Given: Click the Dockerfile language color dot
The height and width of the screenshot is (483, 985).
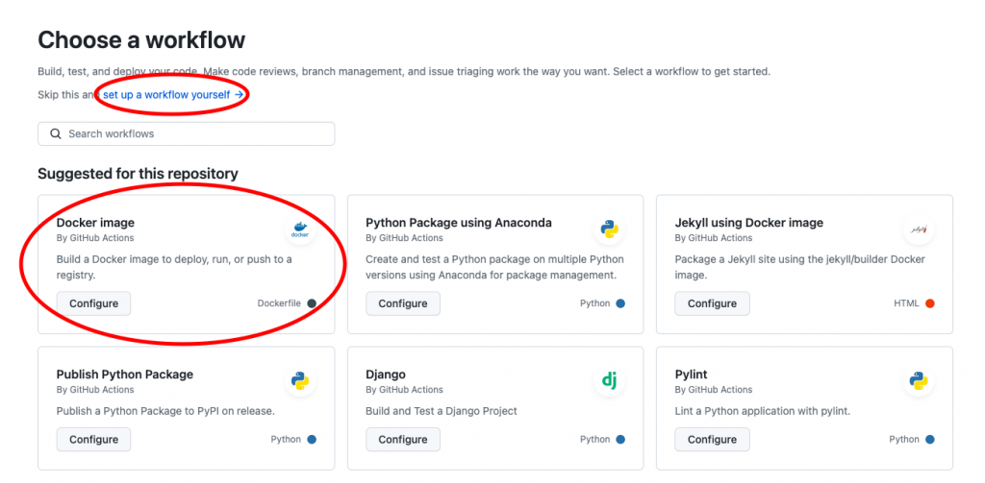Looking at the screenshot, I should click(x=311, y=303).
